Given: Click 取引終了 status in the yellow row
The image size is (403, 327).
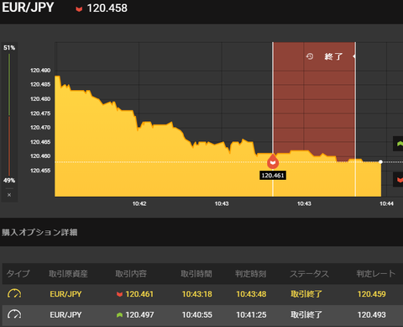Looking at the screenshot, I should (x=306, y=294).
